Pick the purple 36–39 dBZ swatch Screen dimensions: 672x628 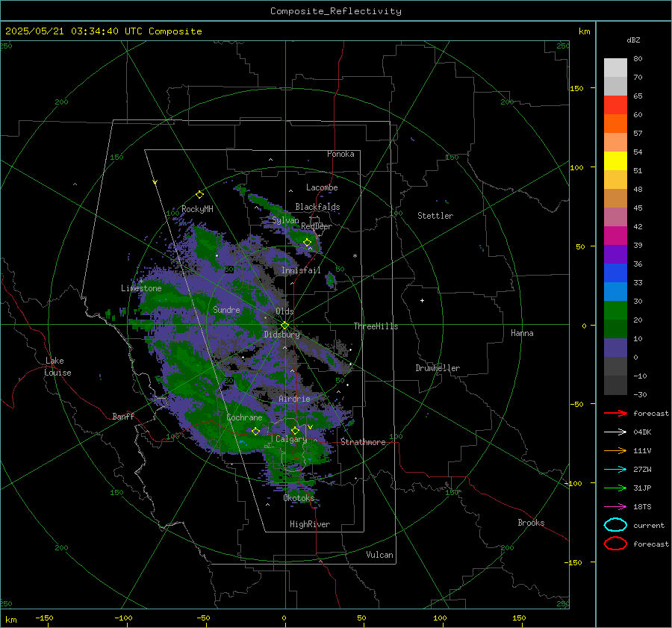coord(615,255)
